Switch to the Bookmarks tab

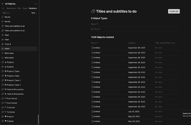coord(11,8)
